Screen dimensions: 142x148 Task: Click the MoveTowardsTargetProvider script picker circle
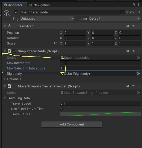pos(138,93)
